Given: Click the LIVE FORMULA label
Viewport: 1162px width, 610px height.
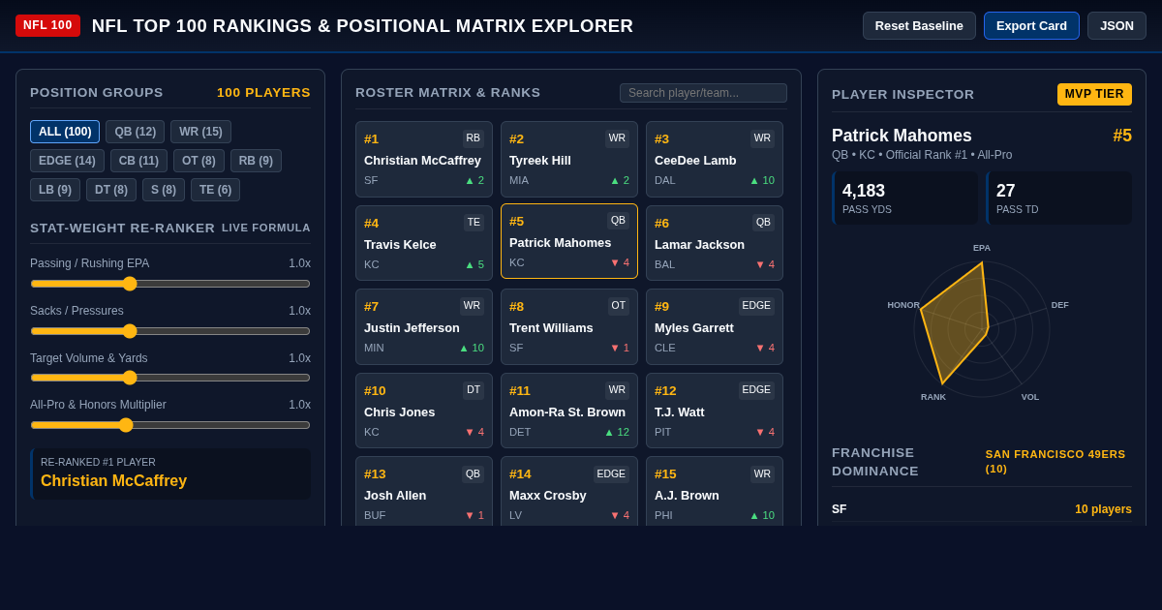Looking at the screenshot, I should click(266, 228).
